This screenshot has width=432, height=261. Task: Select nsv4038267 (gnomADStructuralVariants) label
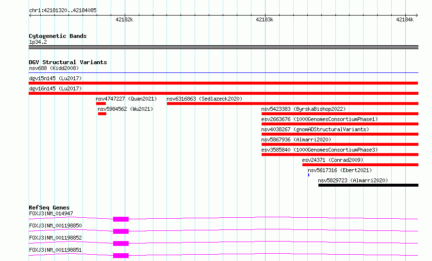[x=315, y=129]
